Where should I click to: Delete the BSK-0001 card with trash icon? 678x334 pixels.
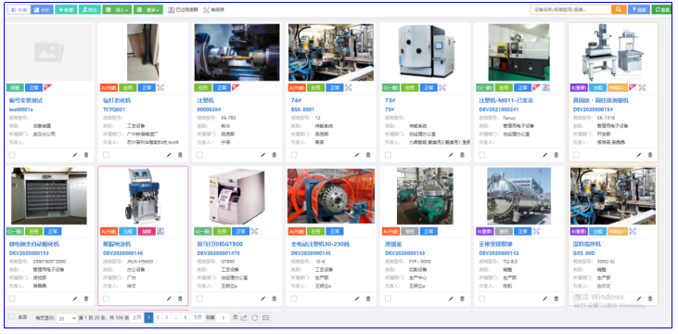pos(368,155)
